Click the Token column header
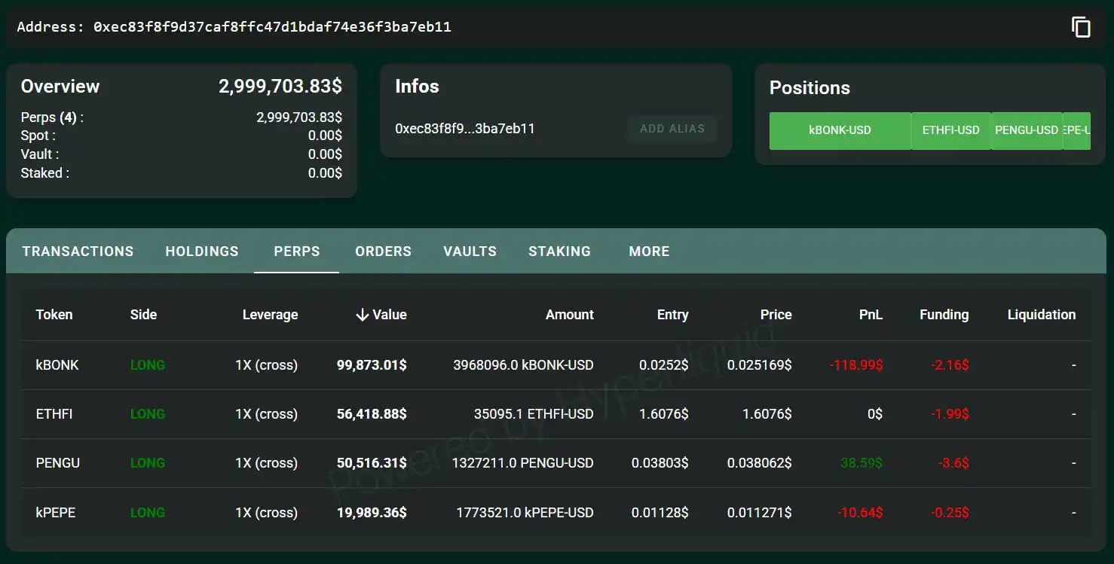Image resolution: width=1114 pixels, height=564 pixels. point(54,315)
